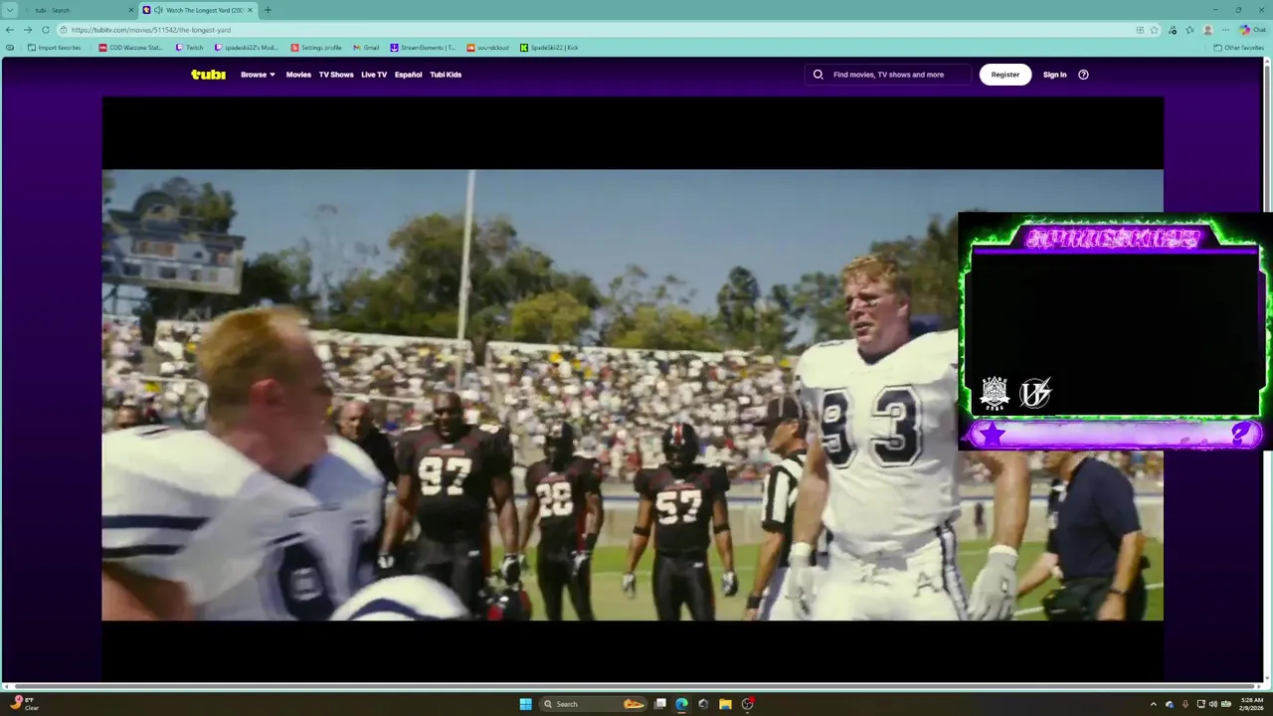Click the Sign In link
Viewport: 1273px width, 716px height.
tap(1054, 75)
